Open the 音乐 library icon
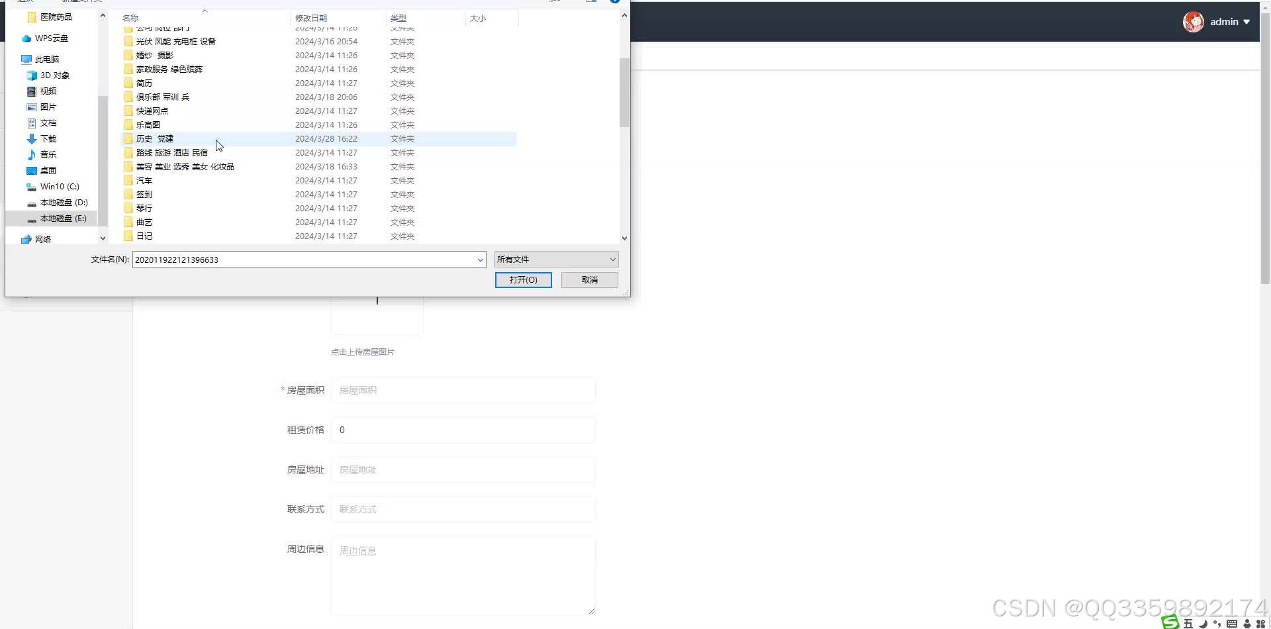 [x=31, y=154]
